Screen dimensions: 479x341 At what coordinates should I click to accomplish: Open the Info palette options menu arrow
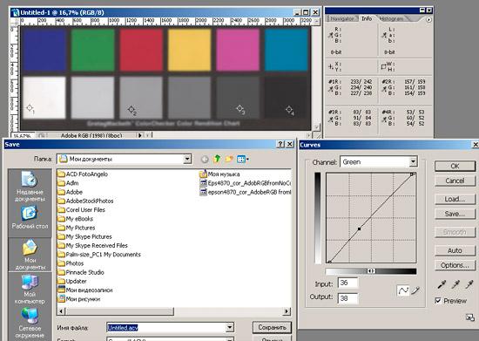click(428, 20)
